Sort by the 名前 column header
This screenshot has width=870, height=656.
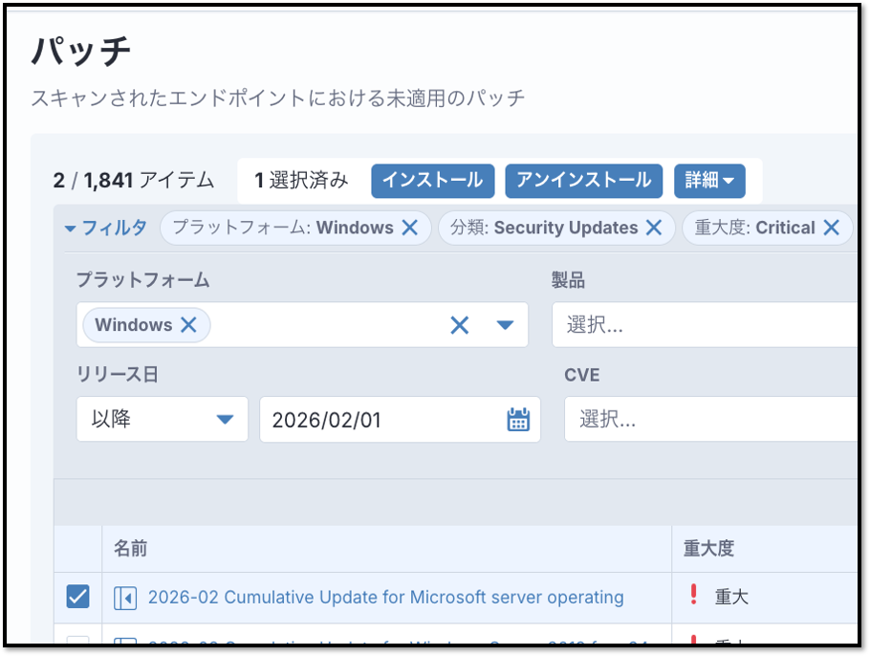click(x=130, y=548)
